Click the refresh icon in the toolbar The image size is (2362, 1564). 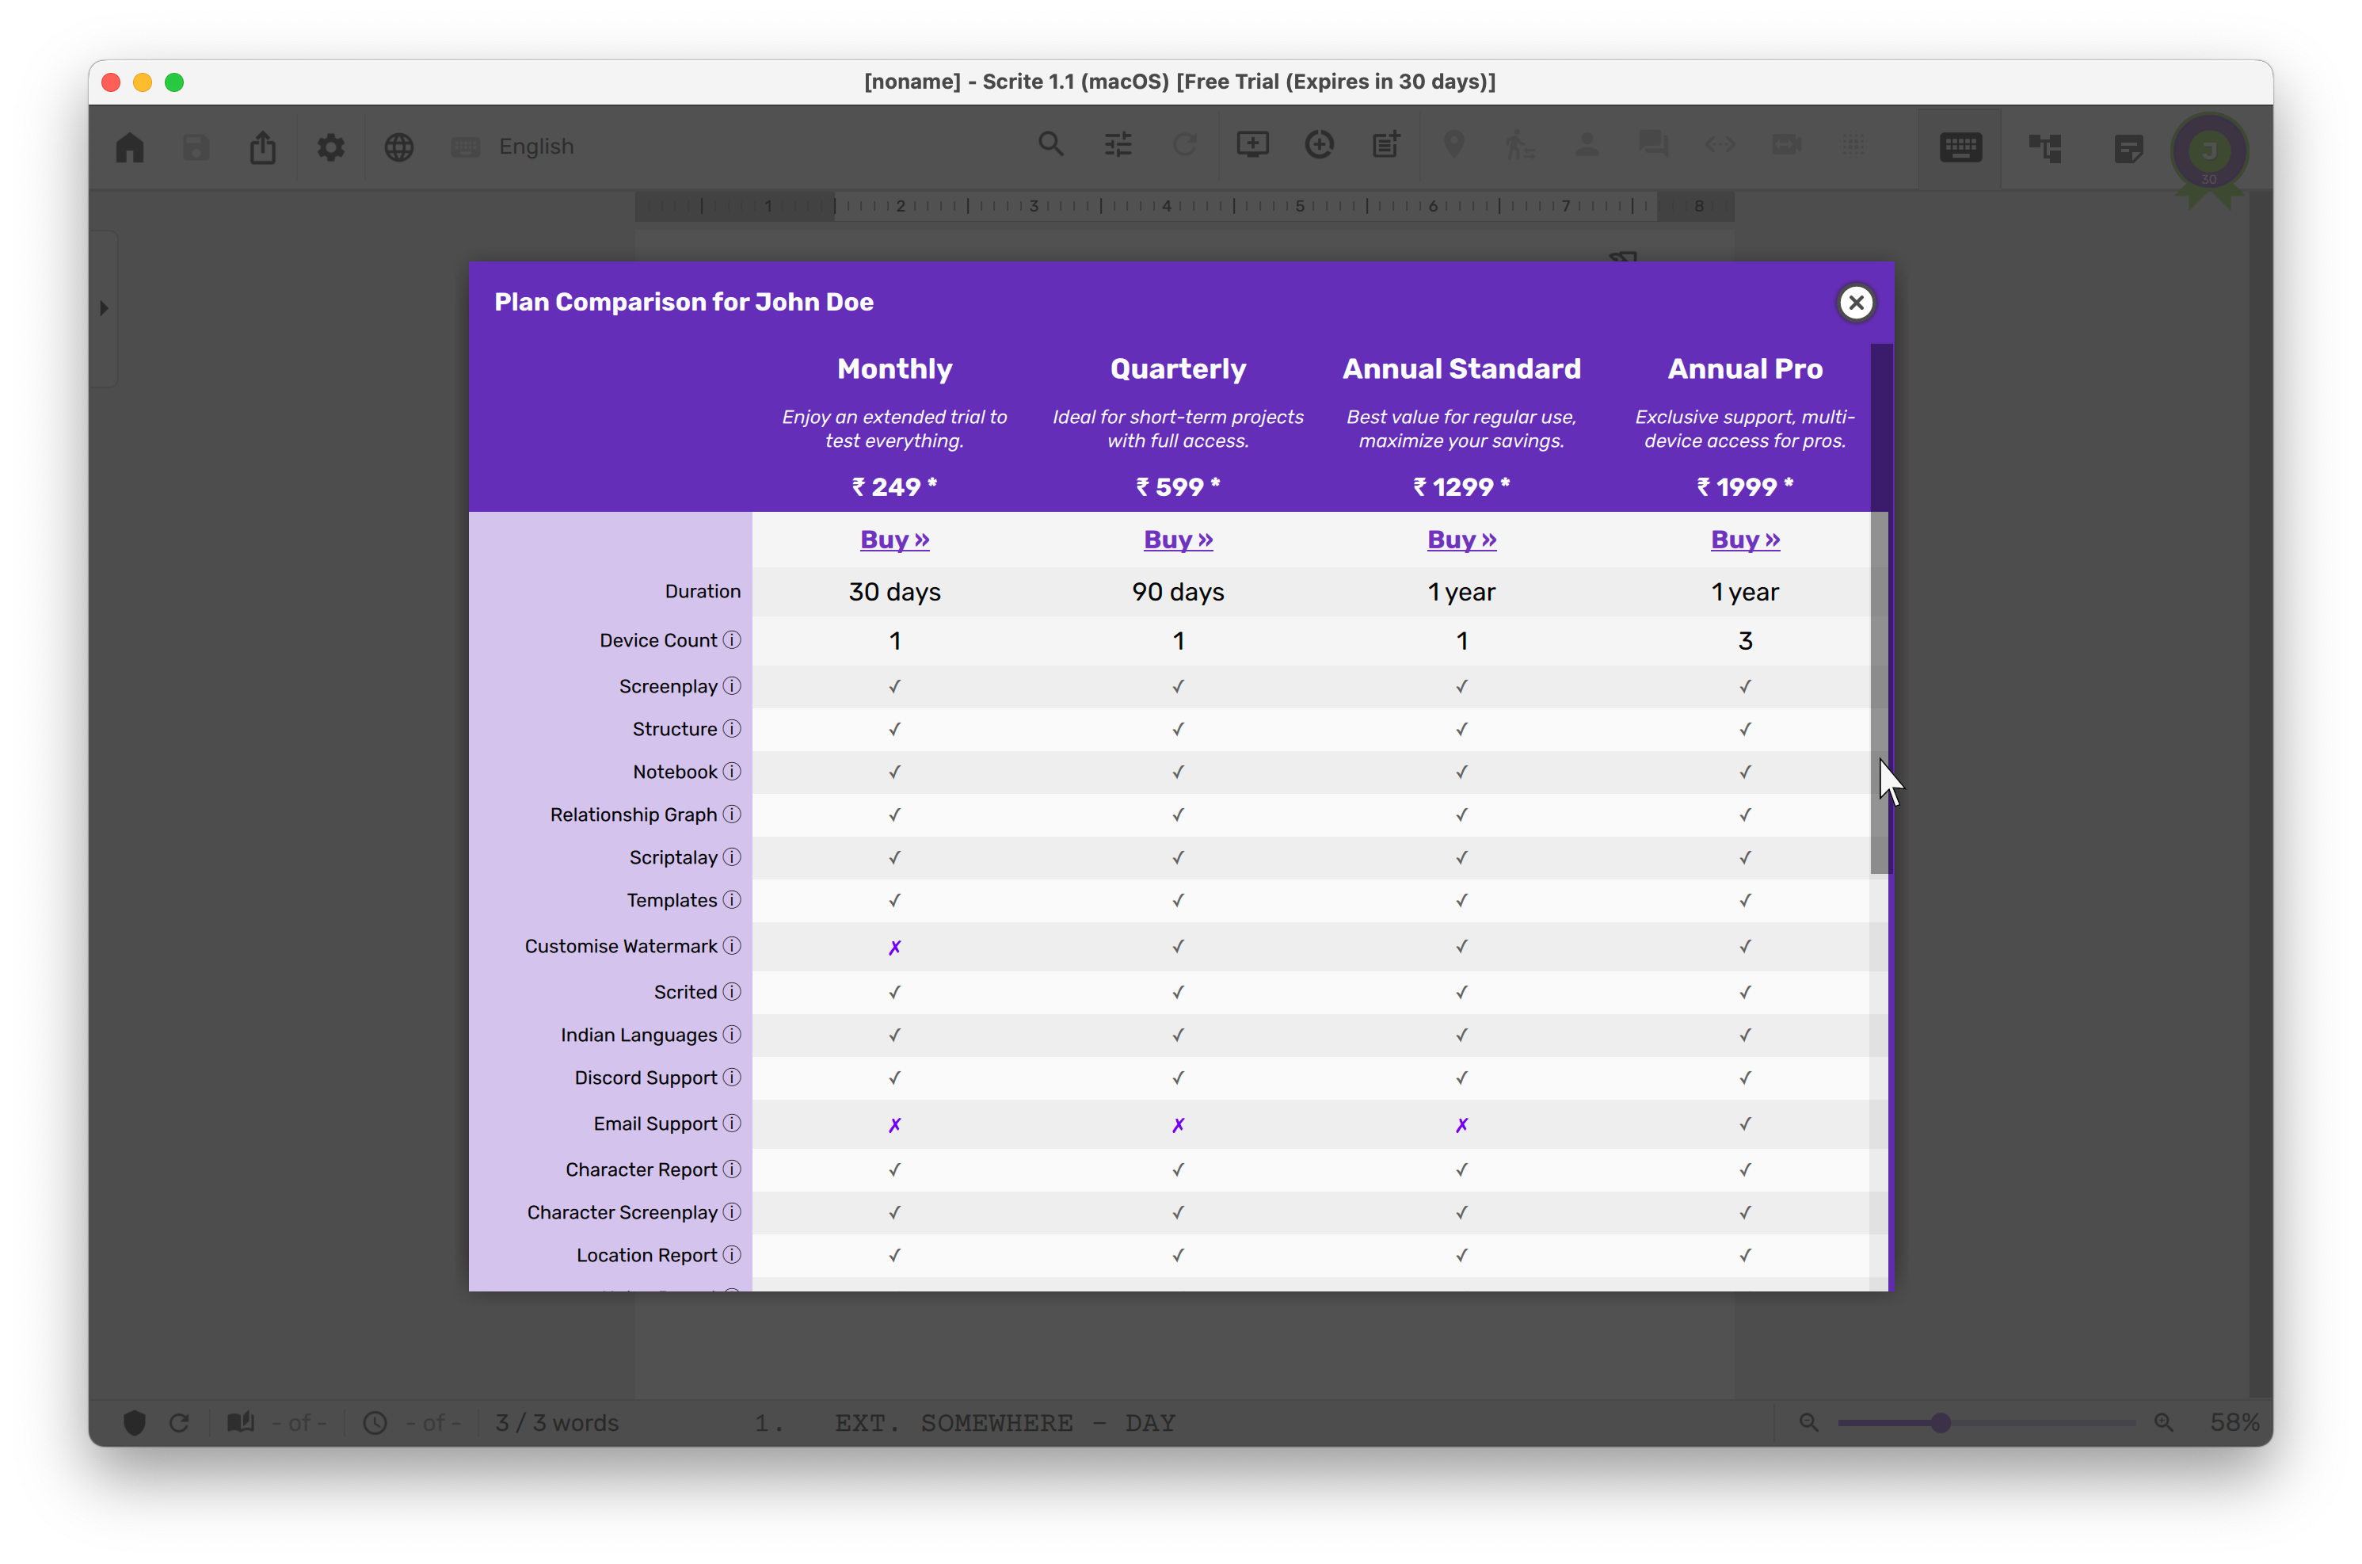(x=1184, y=145)
